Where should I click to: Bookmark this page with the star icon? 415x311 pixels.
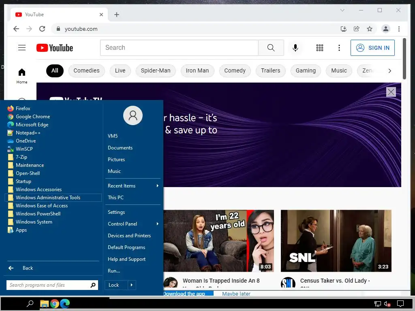[x=370, y=29]
